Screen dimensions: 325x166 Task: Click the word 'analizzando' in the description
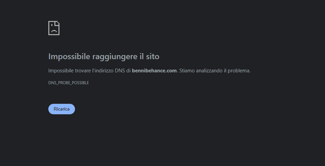(209, 71)
